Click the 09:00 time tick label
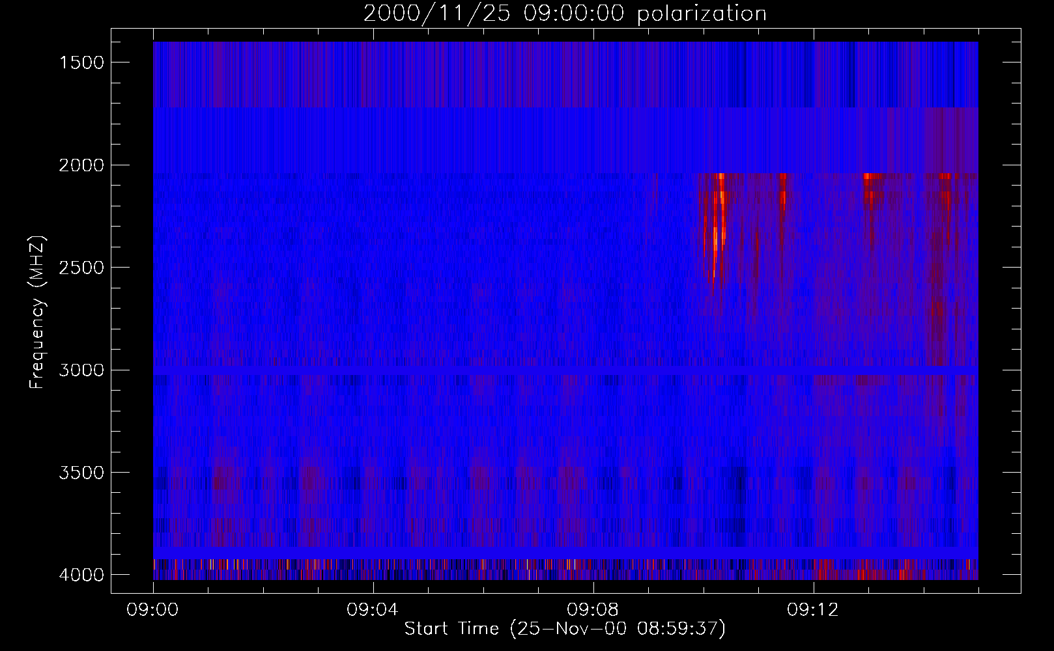 pos(153,610)
